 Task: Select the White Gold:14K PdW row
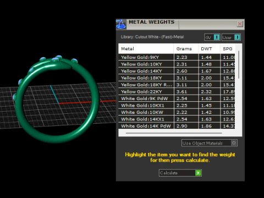tap(177, 126)
